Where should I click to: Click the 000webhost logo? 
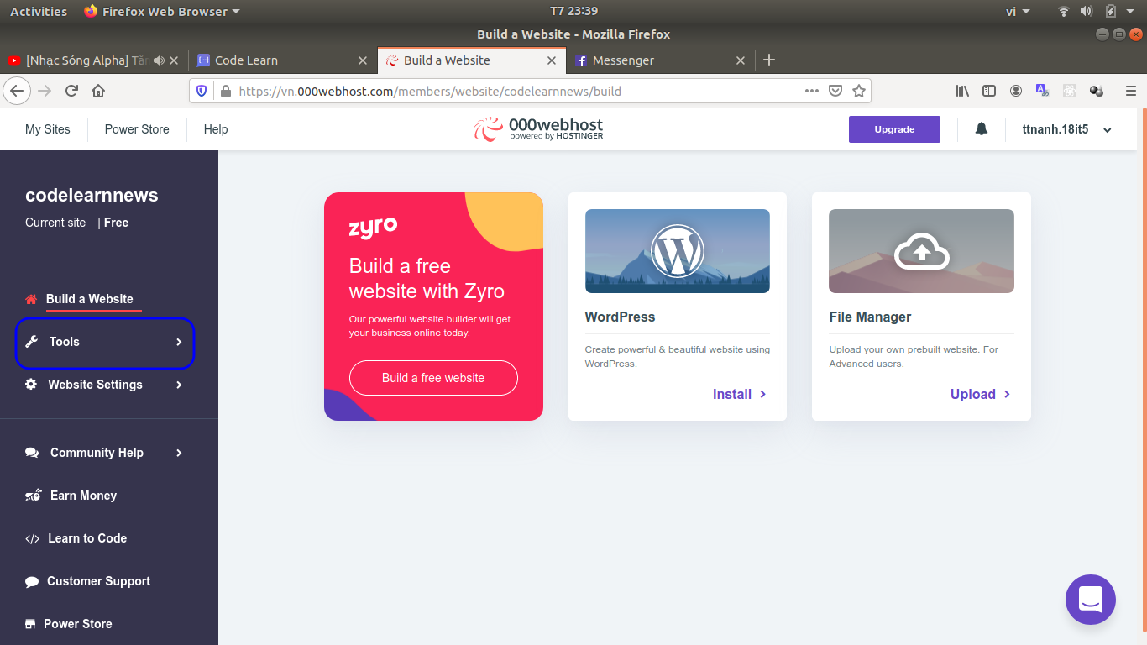pyautogui.click(x=538, y=128)
